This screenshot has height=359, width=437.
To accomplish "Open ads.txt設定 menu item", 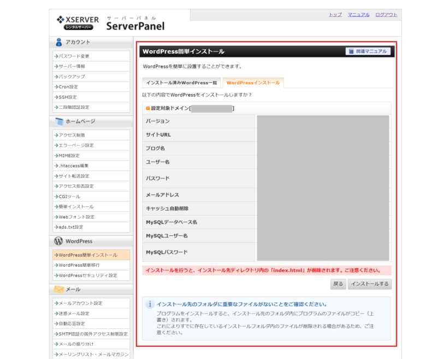I will pyautogui.click(x=91, y=227).
